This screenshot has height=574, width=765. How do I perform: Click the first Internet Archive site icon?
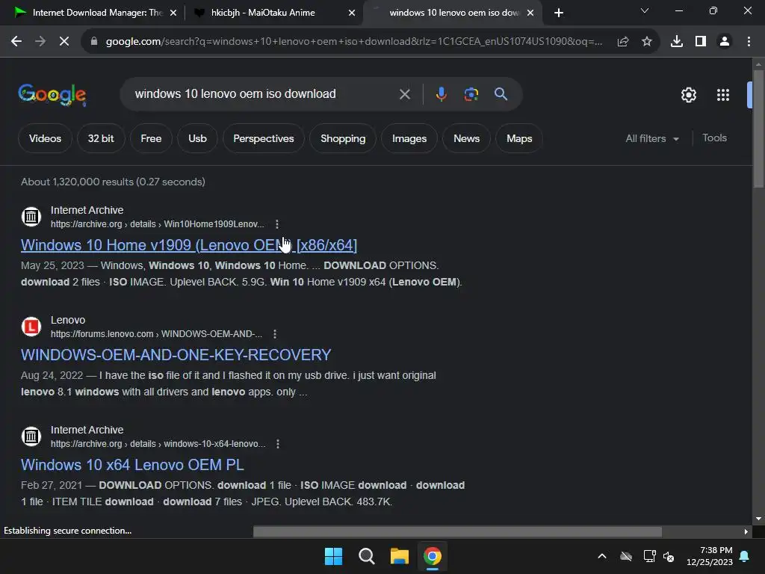pyautogui.click(x=31, y=217)
